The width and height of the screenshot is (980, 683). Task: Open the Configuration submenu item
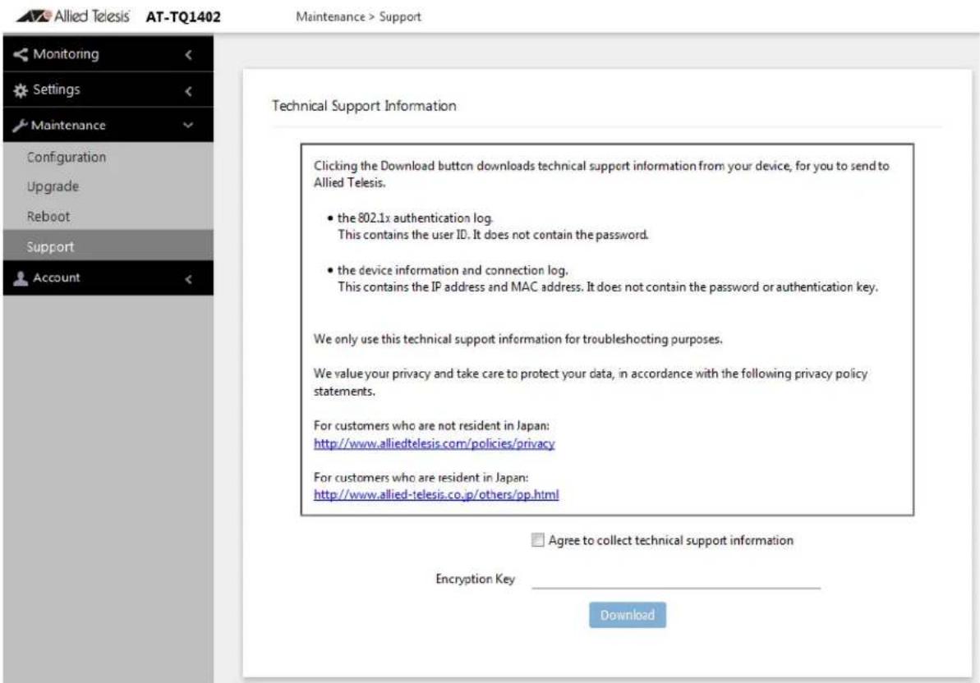108,158
